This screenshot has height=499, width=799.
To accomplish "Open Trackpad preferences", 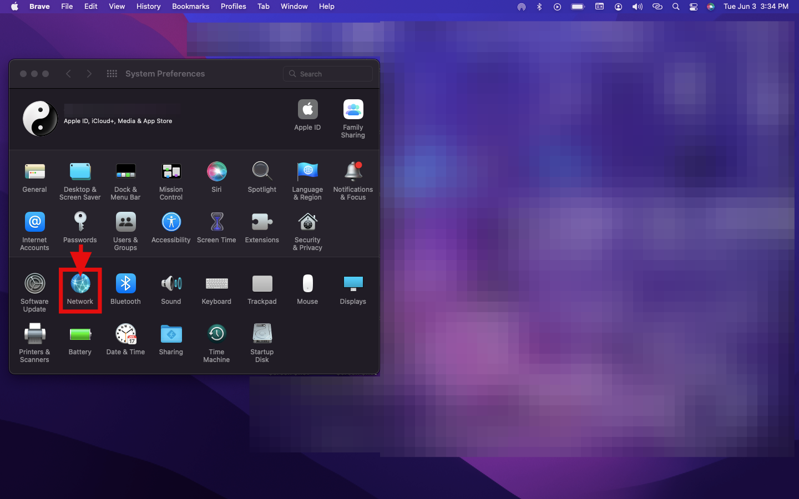I will point(262,290).
